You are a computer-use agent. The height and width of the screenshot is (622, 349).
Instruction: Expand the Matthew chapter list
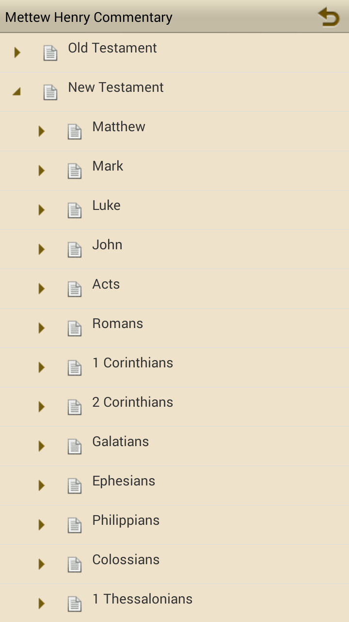[41, 131]
